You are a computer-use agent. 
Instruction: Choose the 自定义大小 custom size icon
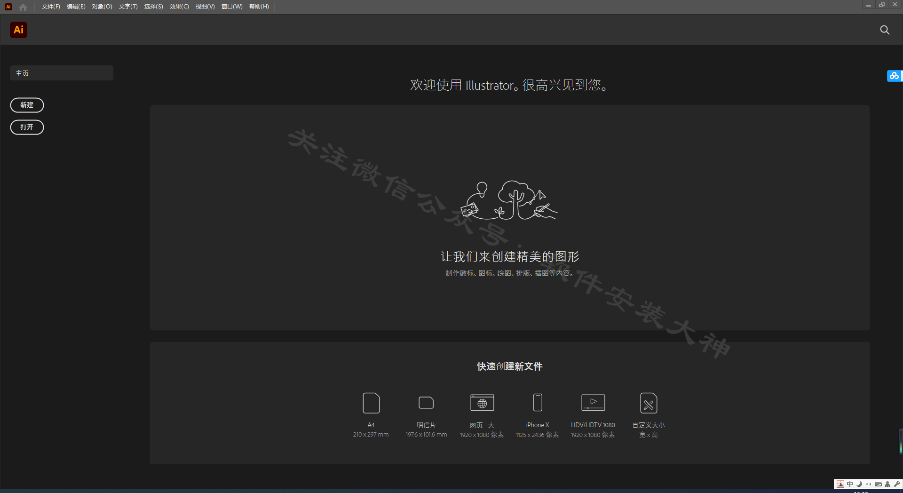pos(649,403)
